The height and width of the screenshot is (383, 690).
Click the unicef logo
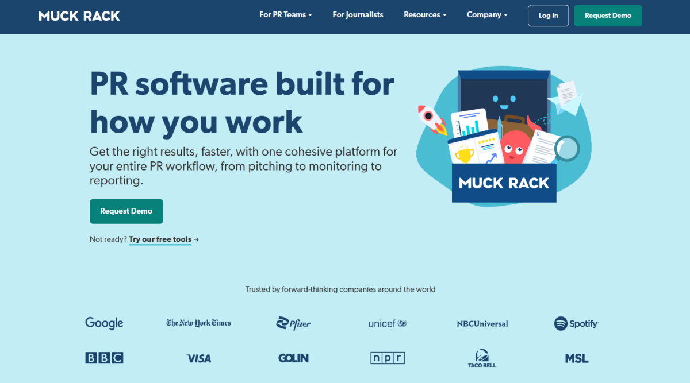pyautogui.click(x=388, y=323)
